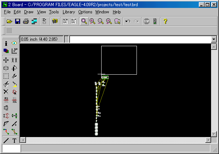Click the vertical scrollbar up arrow

pyautogui.click(x=214, y=47)
